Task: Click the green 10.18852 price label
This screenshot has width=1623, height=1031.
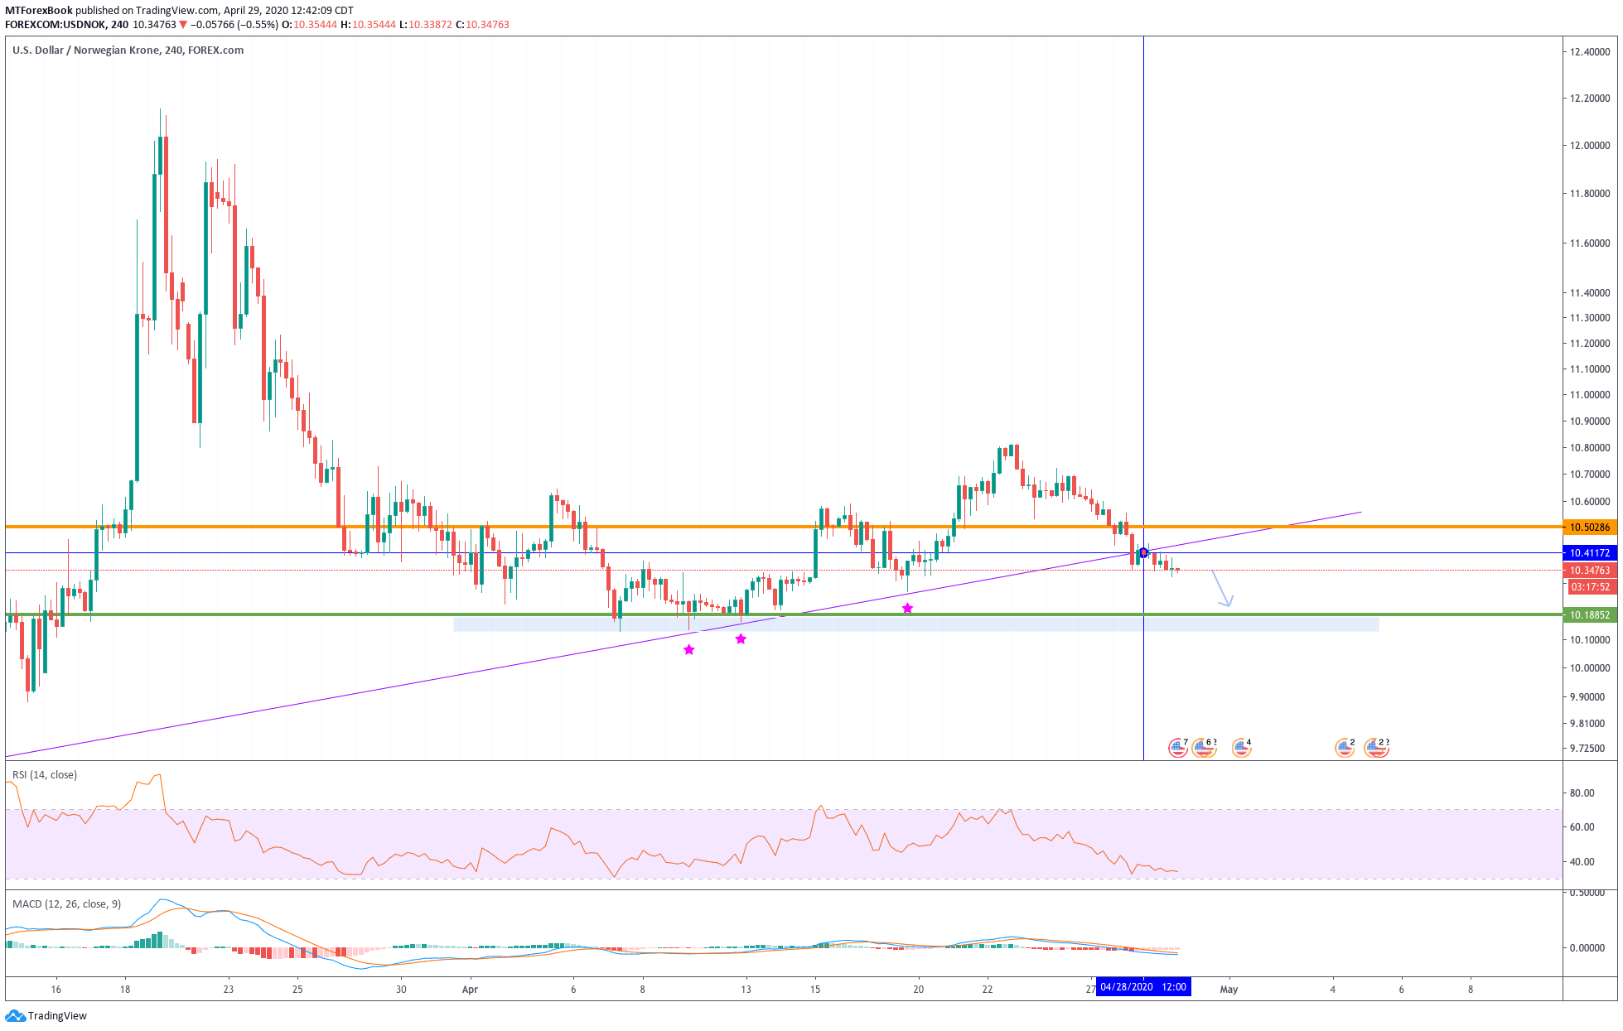Action: (x=1589, y=615)
